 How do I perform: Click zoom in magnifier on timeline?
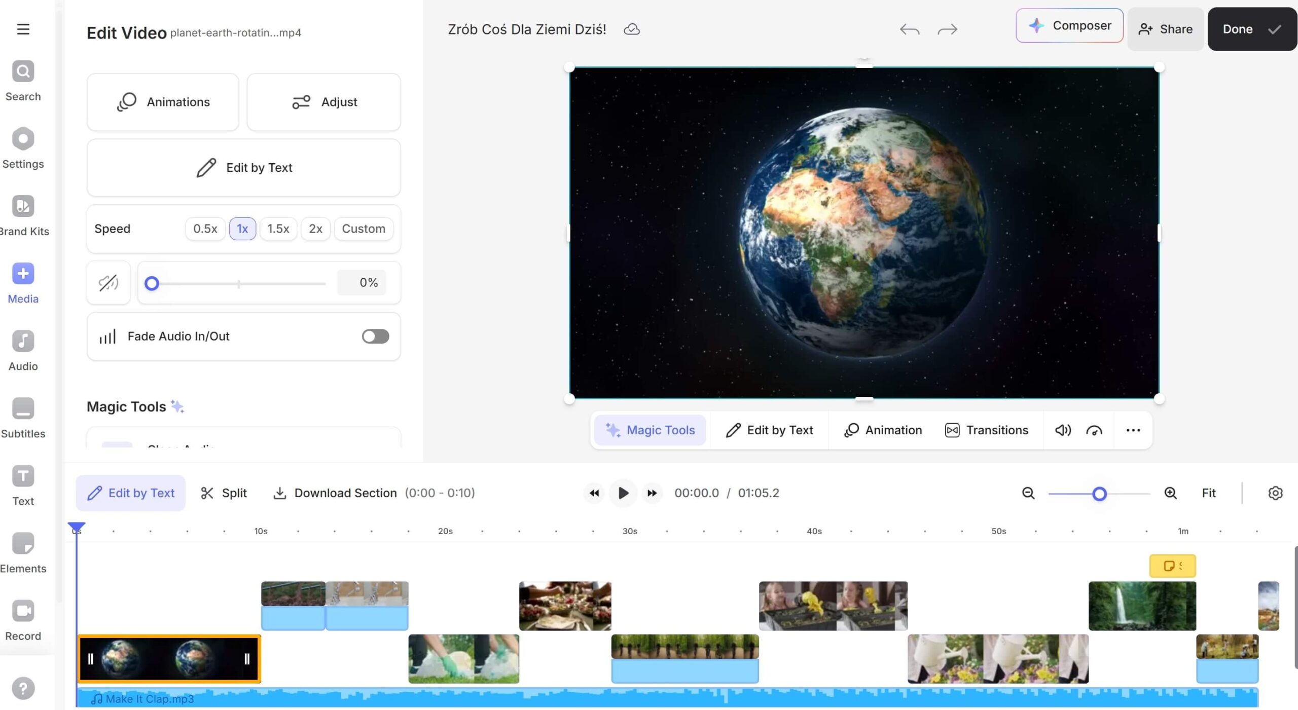tap(1170, 493)
